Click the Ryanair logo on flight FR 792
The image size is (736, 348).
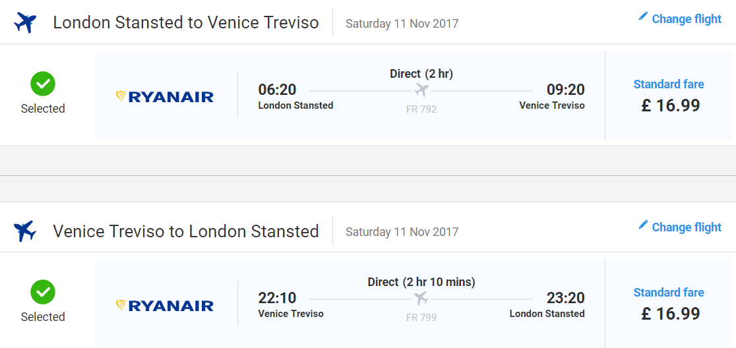point(165,97)
